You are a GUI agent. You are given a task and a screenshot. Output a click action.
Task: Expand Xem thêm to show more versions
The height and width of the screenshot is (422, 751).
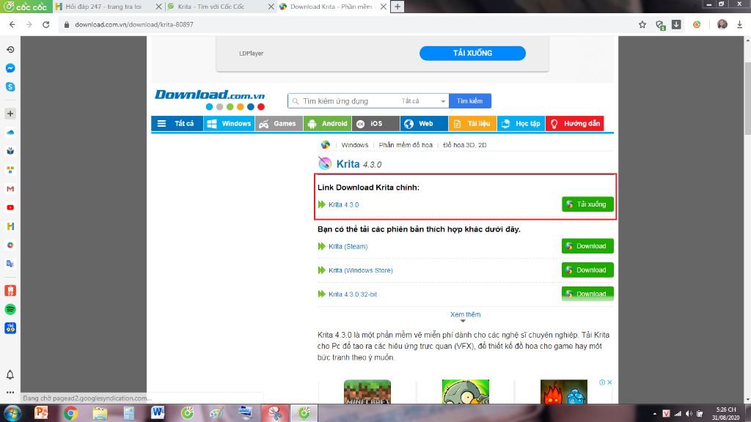pos(465,315)
